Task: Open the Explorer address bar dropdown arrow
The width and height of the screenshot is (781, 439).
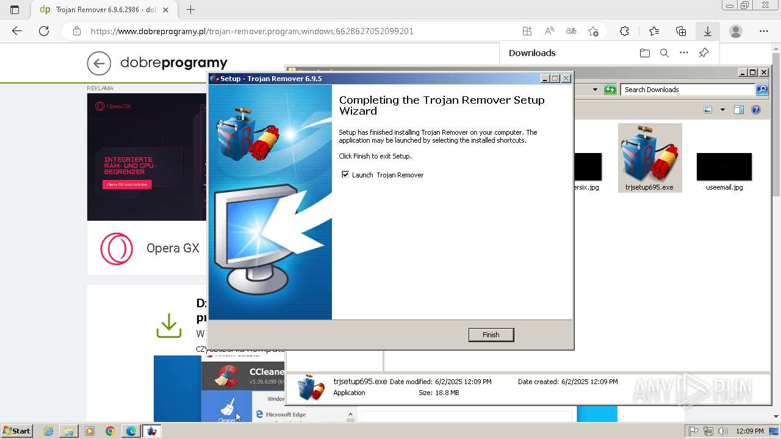Action: [x=595, y=90]
